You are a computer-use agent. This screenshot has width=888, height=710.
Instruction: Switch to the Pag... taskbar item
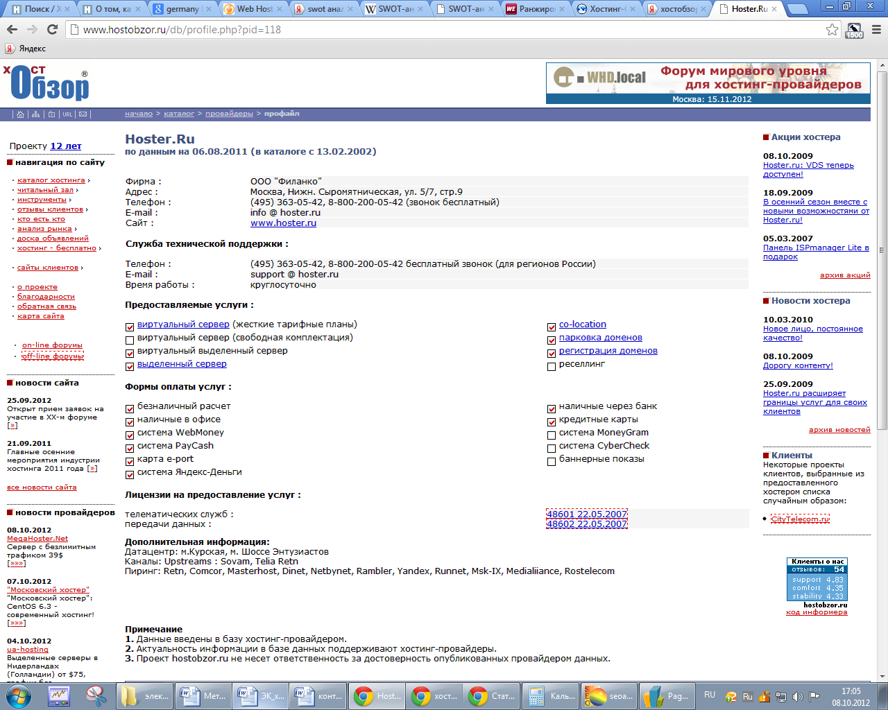pos(667,696)
